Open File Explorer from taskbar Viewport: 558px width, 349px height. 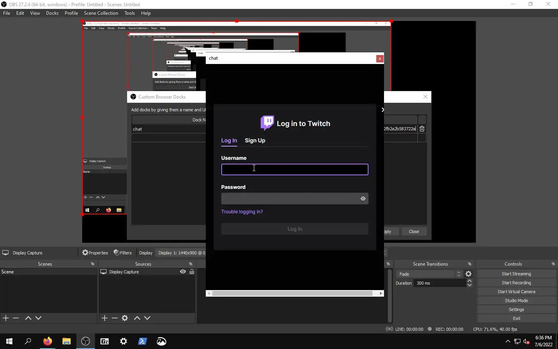point(66,341)
